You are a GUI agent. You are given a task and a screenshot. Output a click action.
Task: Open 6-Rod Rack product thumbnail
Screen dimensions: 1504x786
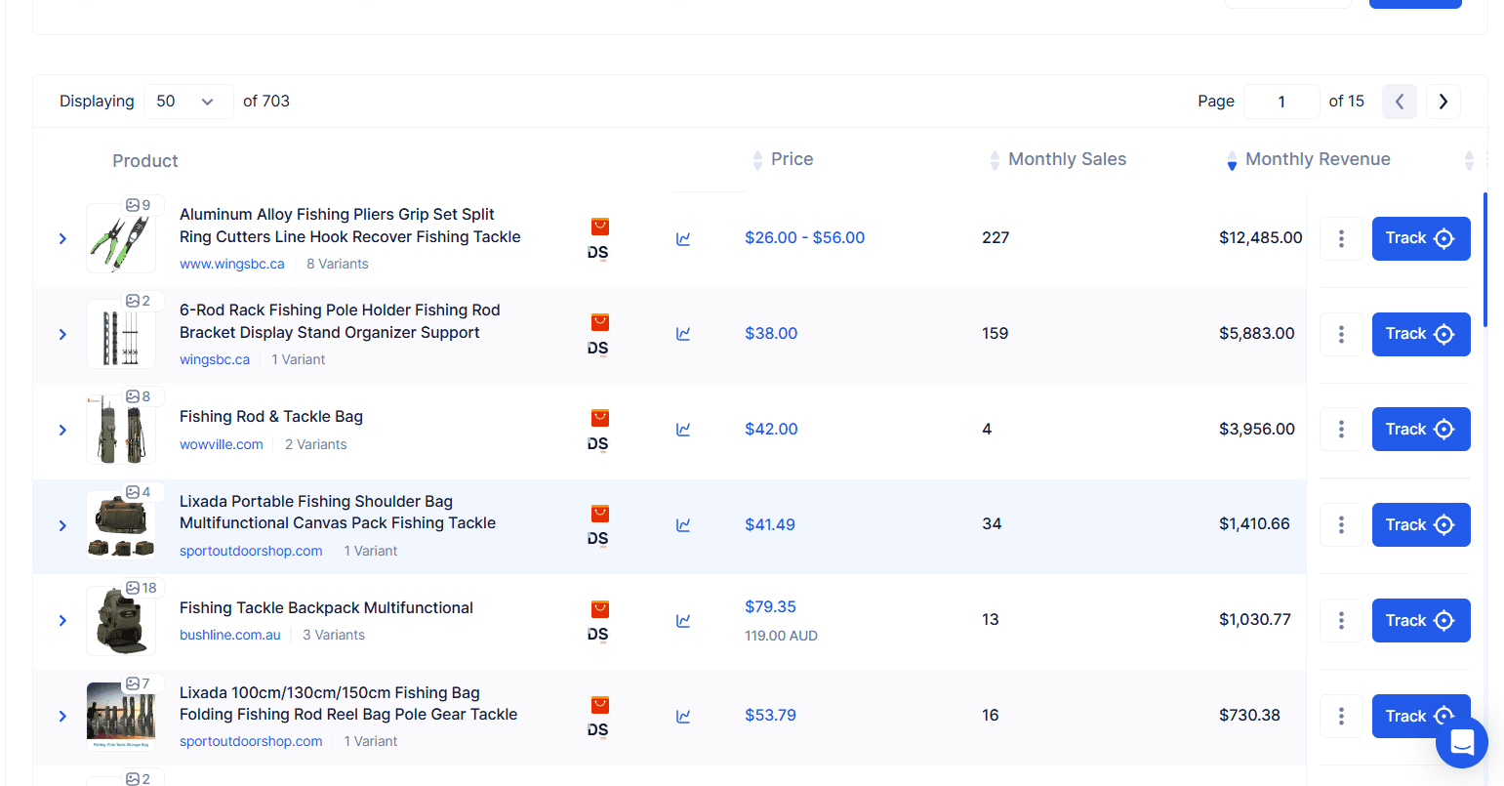(x=121, y=334)
